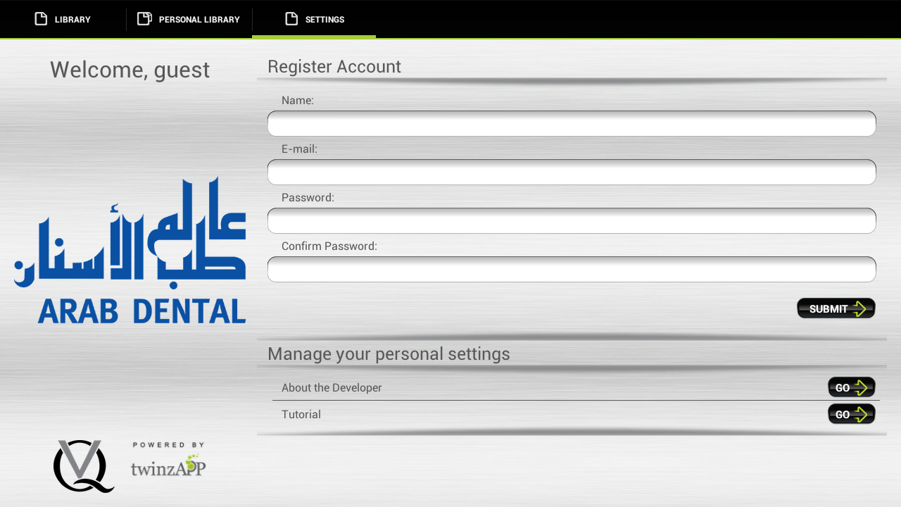
Task: Select the Settings tab
Action: click(314, 19)
